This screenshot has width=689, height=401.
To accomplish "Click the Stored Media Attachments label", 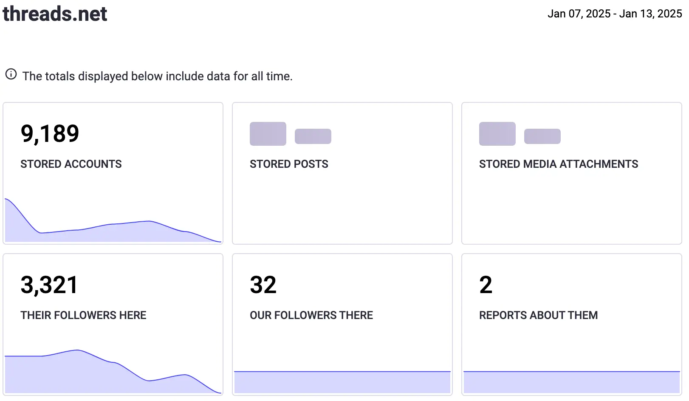I will point(559,164).
